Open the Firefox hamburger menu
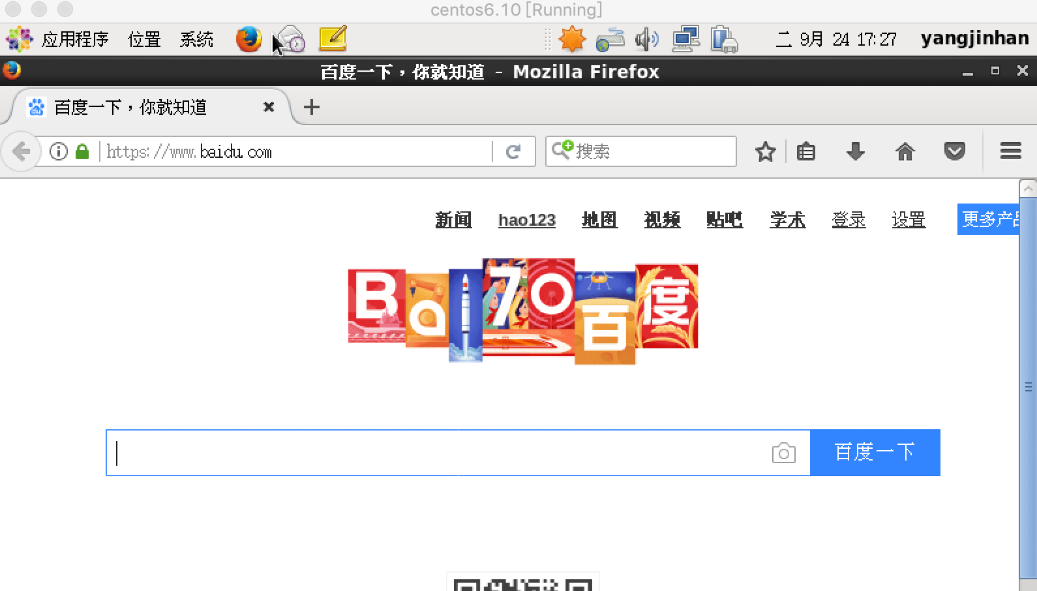 point(1010,151)
